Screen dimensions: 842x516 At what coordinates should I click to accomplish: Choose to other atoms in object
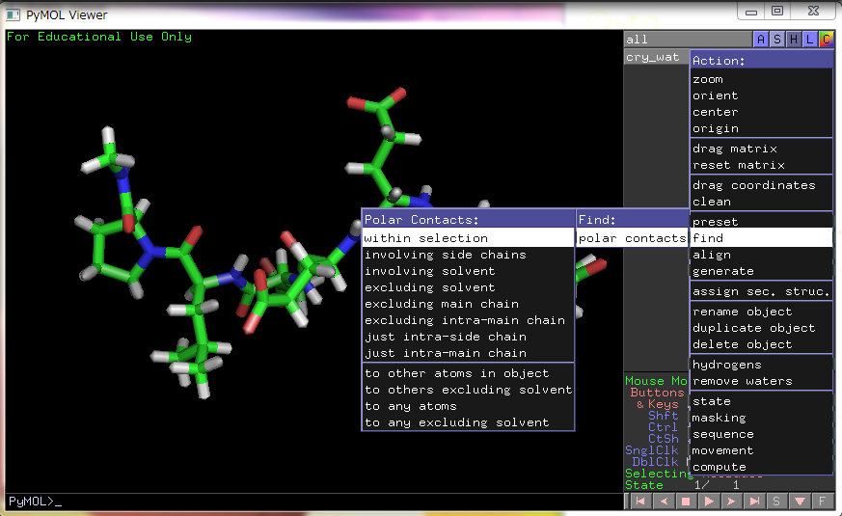pyautogui.click(x=468, y=373)
